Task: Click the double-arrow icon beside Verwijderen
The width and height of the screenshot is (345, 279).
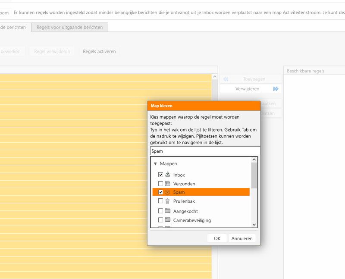Action: click(276, 89)
